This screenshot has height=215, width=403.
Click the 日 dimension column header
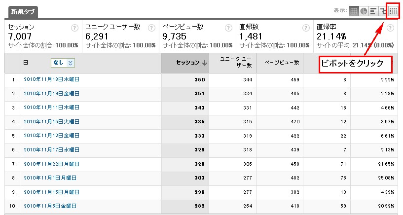(x=26, y=63)
